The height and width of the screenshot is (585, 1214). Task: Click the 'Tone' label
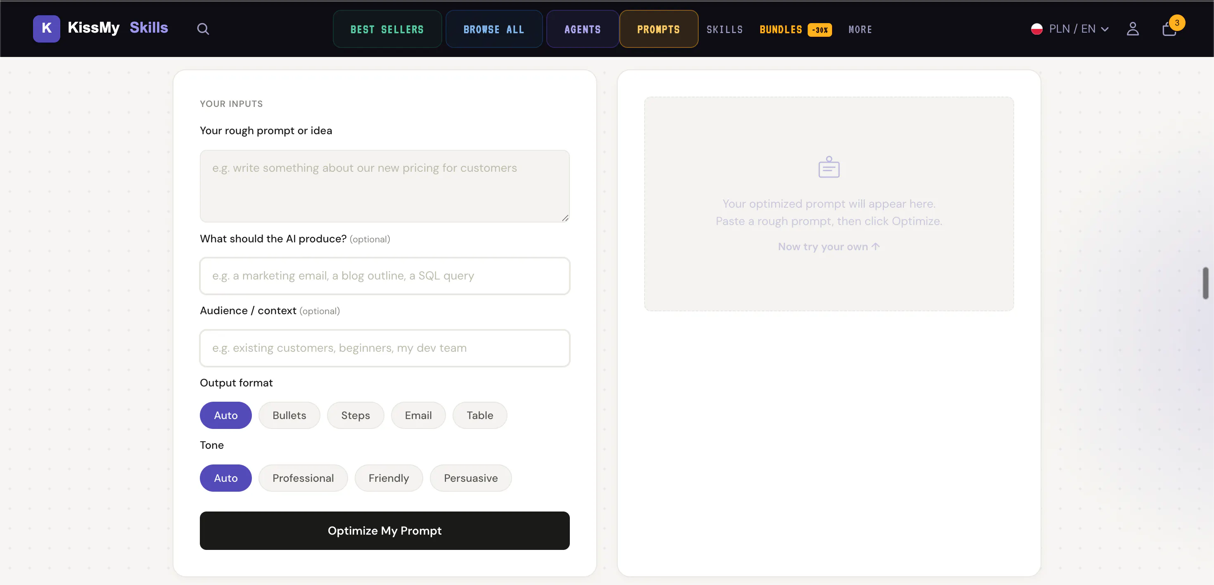click(211, 445)
